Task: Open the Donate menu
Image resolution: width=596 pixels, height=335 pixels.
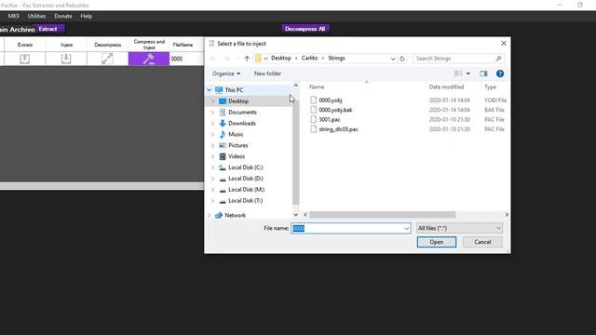Action: [63, 16]
